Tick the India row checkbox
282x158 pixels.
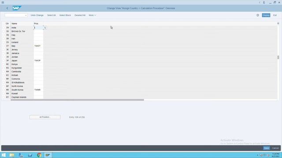(4, 28)
